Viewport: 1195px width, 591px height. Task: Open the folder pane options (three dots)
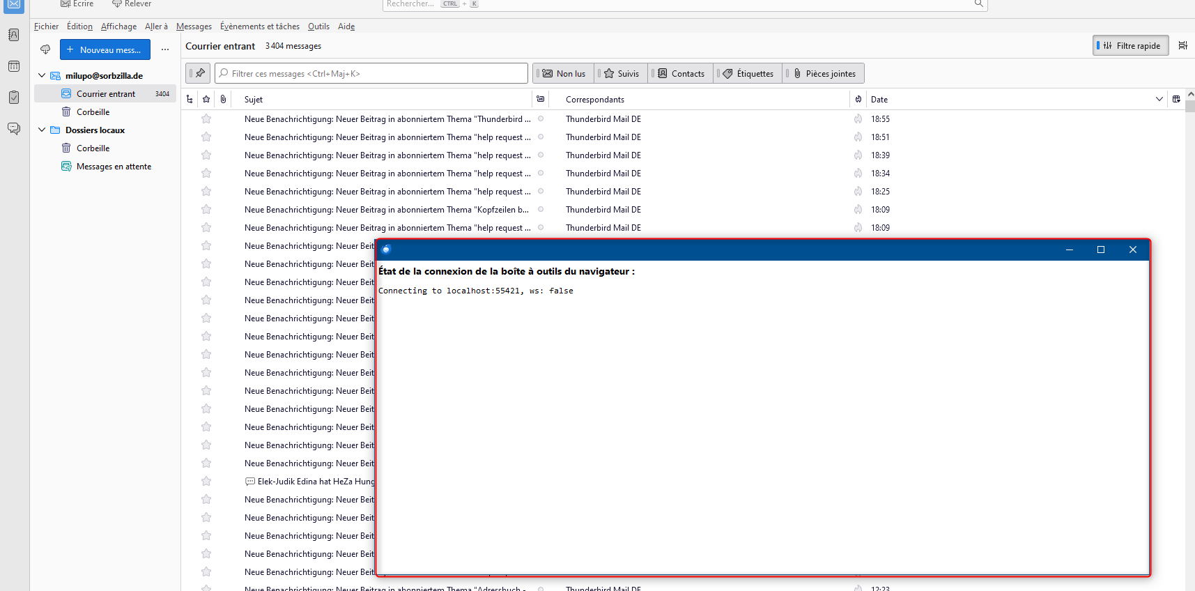coord(165,49)
